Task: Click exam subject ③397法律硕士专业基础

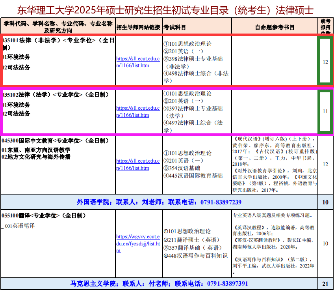Action: coord(193,112)
